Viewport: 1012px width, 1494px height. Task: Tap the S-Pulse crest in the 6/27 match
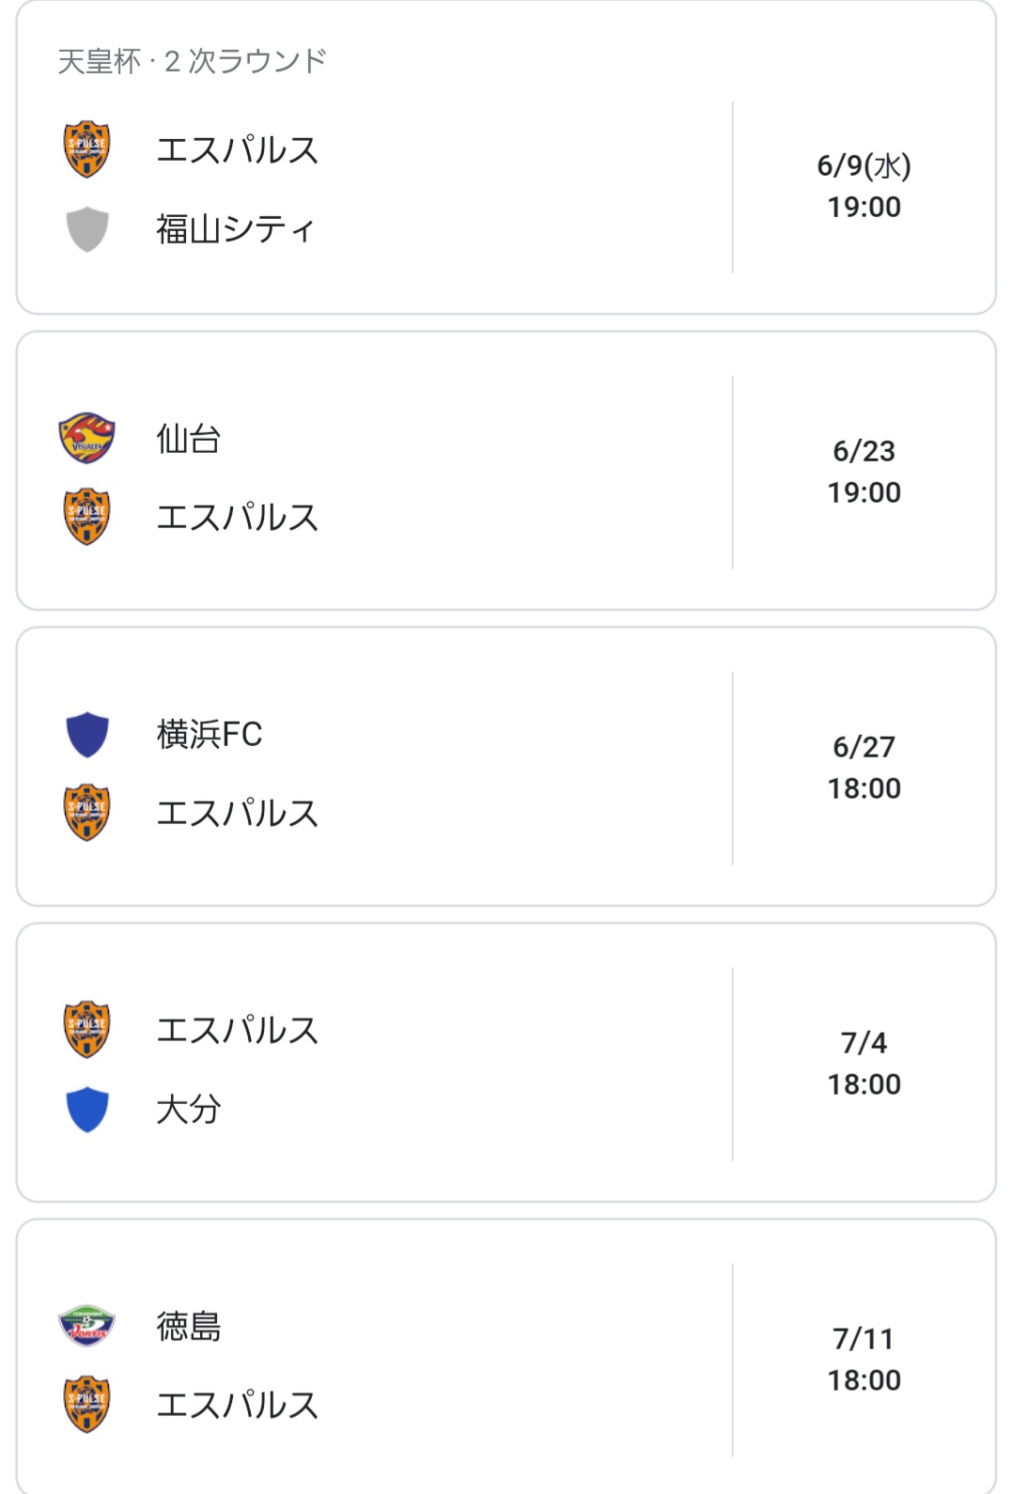point(86,813)
